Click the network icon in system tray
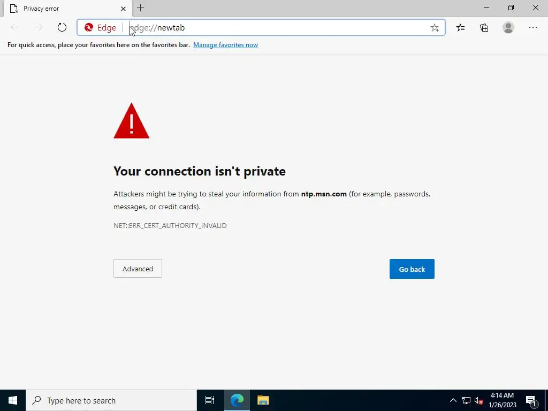548x411 pixels. (466, 400)
